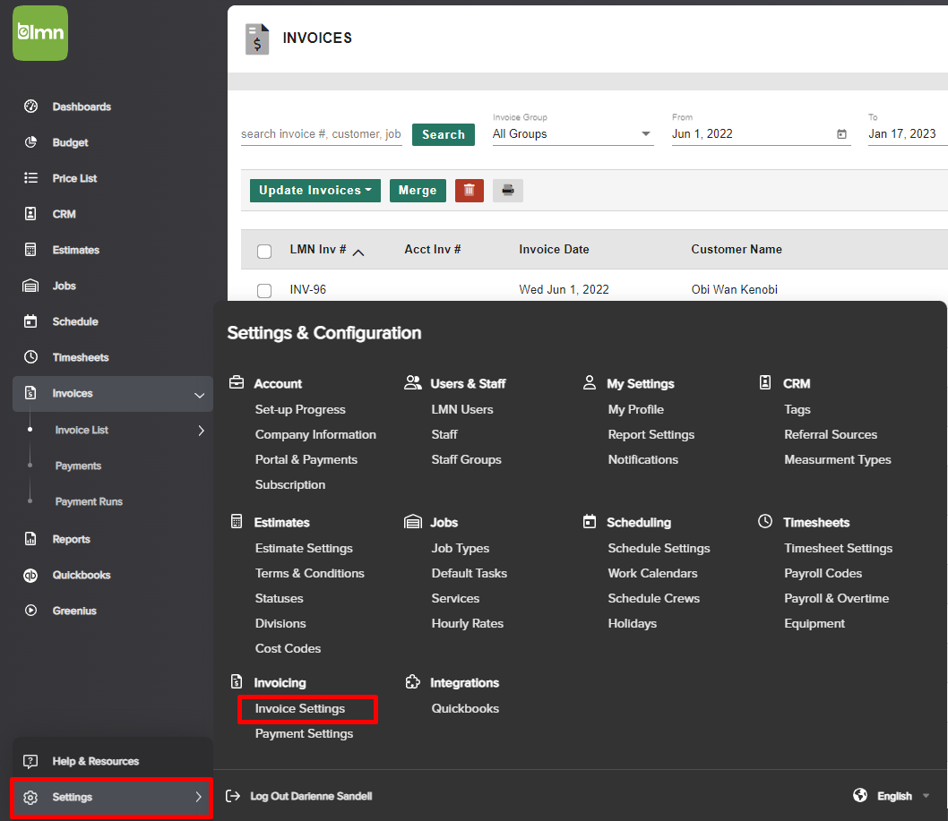Open Invoice Settings under Invoicing
Screen dimensions: 948x821
[300, 708]
